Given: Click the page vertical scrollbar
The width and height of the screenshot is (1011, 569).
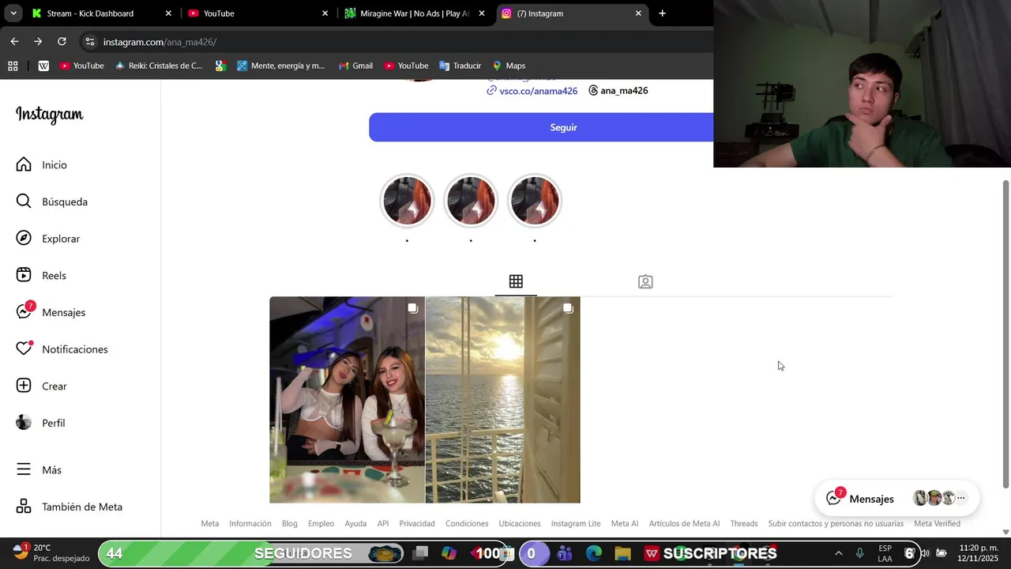Looking at the screenshot, I should [1005, 334].
